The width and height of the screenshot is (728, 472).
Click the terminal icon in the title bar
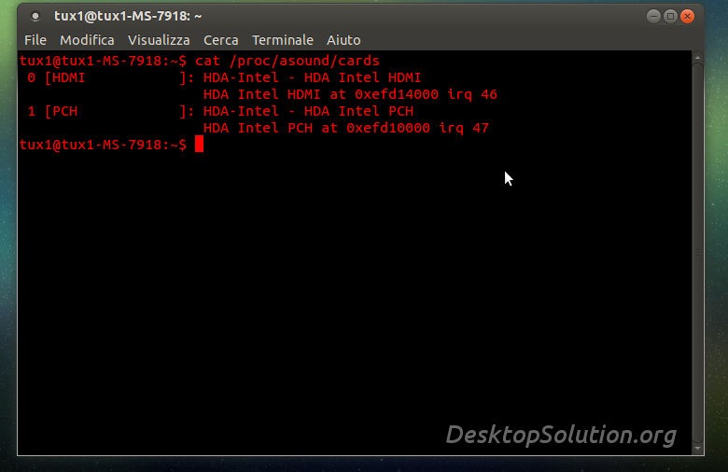tap(35, 16)
